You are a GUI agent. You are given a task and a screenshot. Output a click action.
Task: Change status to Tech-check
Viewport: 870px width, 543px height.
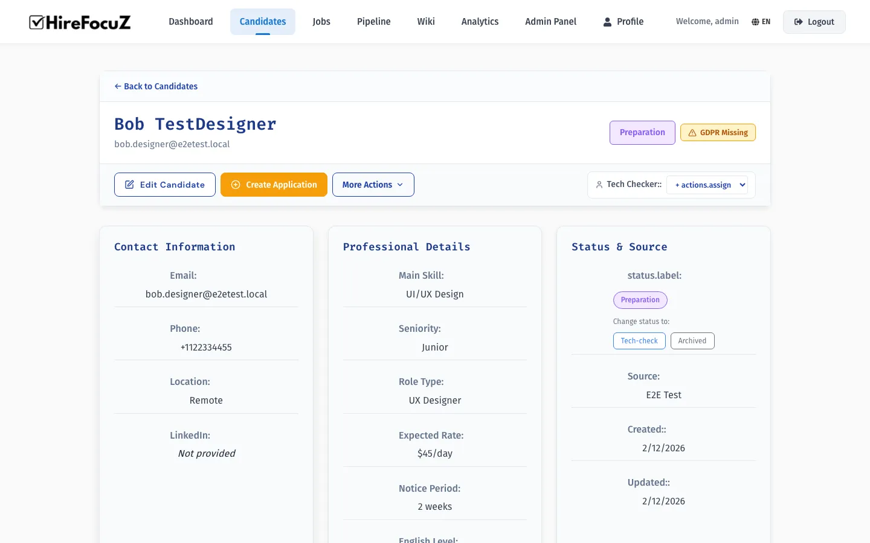pyautogui.click(x=639, y=340)
